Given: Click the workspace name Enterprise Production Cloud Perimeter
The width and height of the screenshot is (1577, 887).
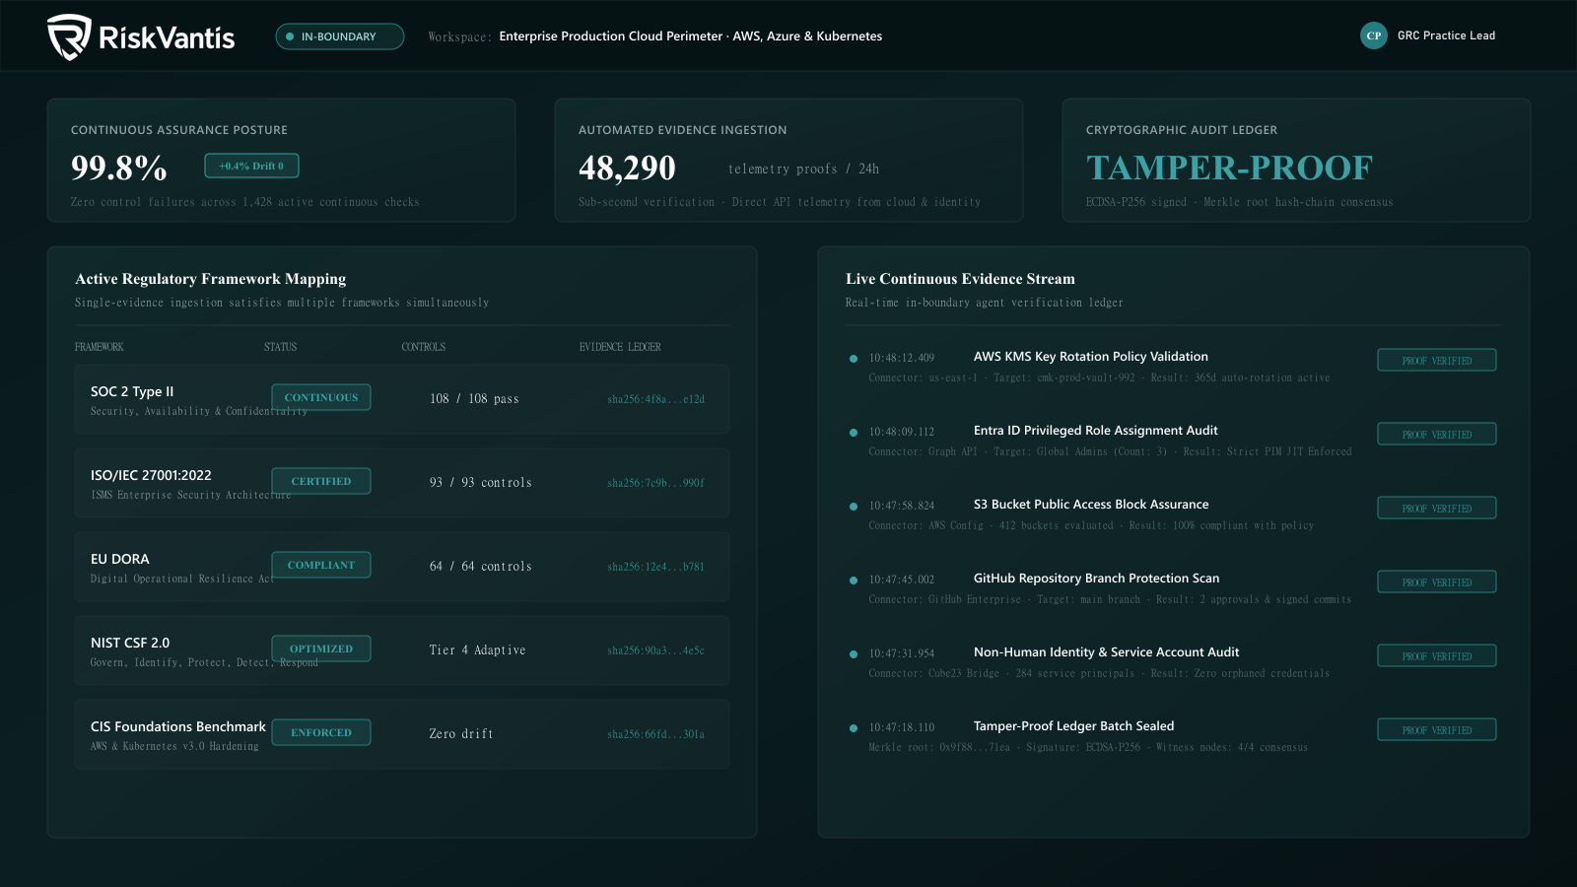Looking at the screenshot, I should [x=691, y=36].
